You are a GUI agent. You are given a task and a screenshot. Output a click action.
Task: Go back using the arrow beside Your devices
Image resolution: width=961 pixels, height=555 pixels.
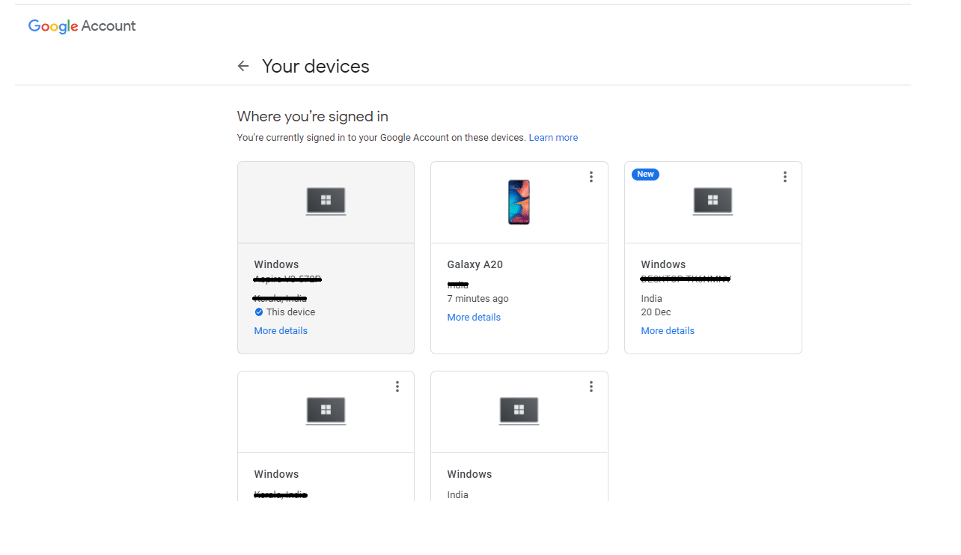[243, 66]
